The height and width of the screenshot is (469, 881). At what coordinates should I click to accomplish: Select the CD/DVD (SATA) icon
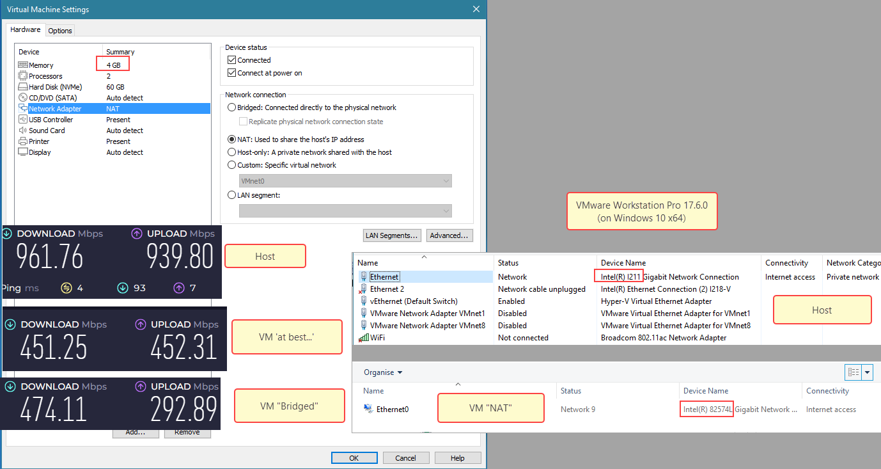[x=23, y=98]
